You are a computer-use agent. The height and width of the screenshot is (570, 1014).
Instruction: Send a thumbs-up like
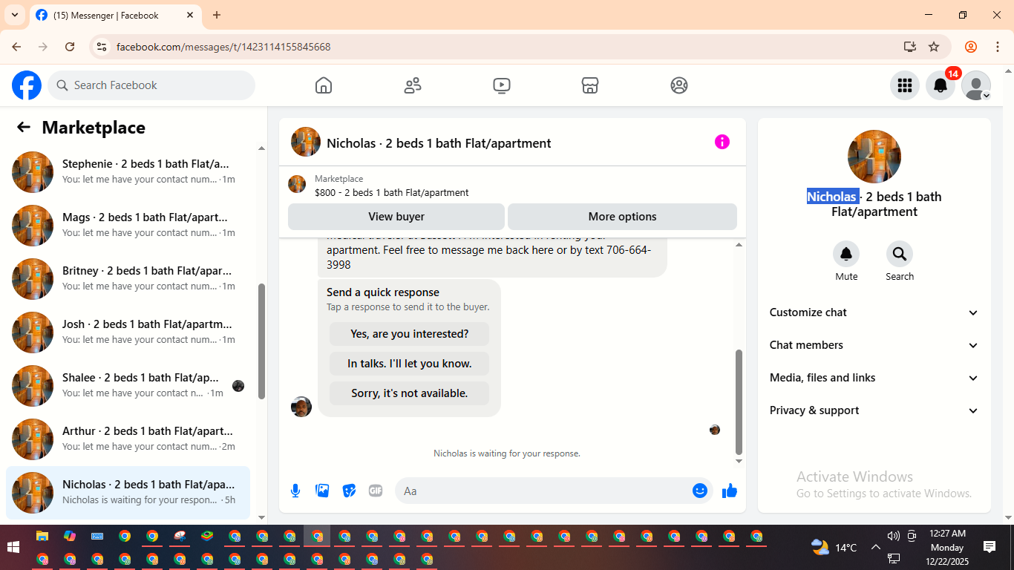(730, 491)
